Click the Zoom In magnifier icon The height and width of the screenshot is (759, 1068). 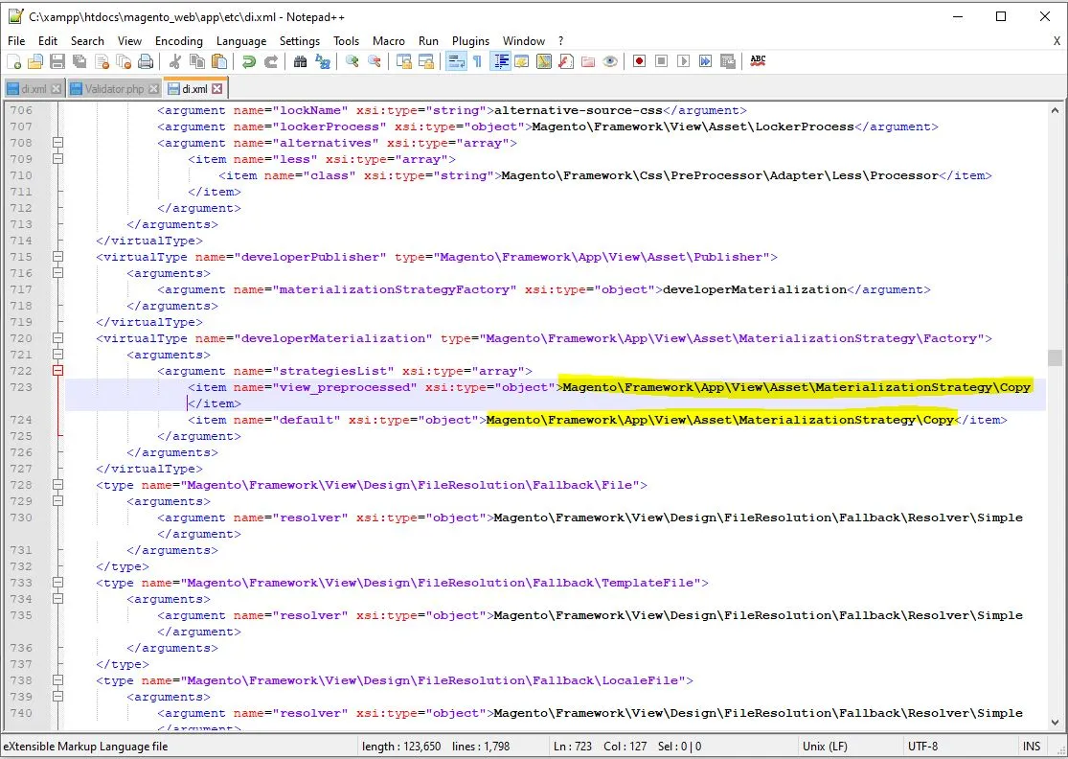pyautogui.click(x=352, y=62)
